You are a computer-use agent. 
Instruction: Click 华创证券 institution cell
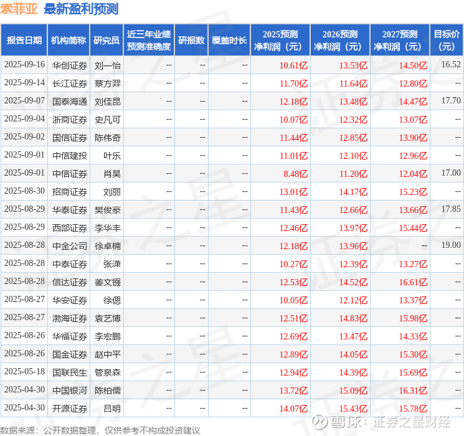pos(70,65)
